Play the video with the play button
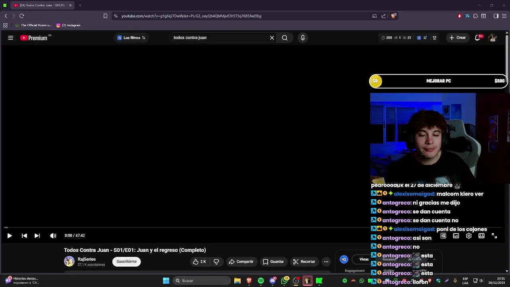 click(10, 236)
